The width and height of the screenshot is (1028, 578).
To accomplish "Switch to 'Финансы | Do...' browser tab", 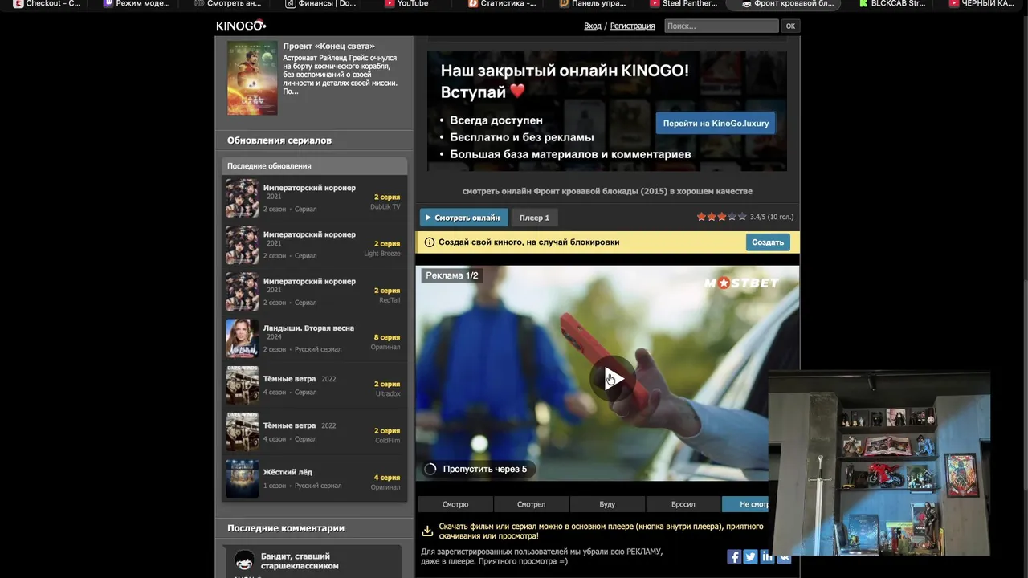I will pyautogui.click(x=320, y=4).
